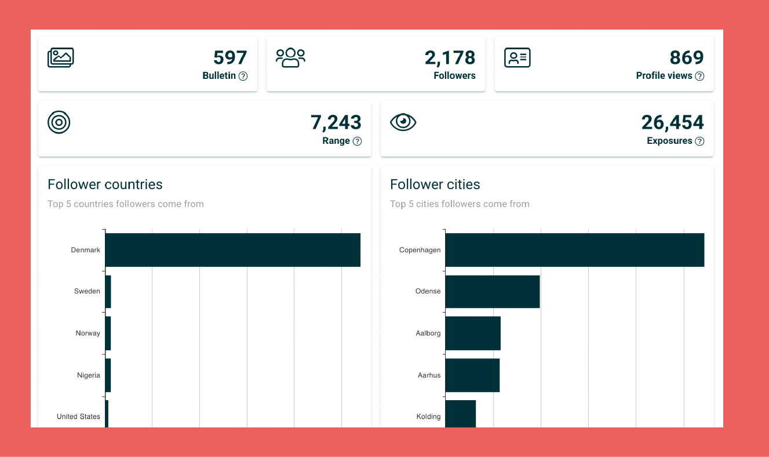Select the Denmark bar in countries chart
769x457 pixels.
[232, 250]
